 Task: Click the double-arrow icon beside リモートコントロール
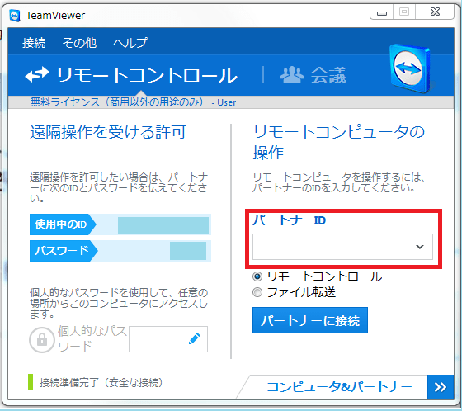37,74
